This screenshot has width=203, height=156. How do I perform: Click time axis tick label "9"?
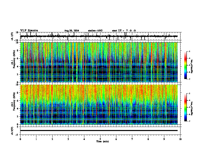click(x=164, y=139)
